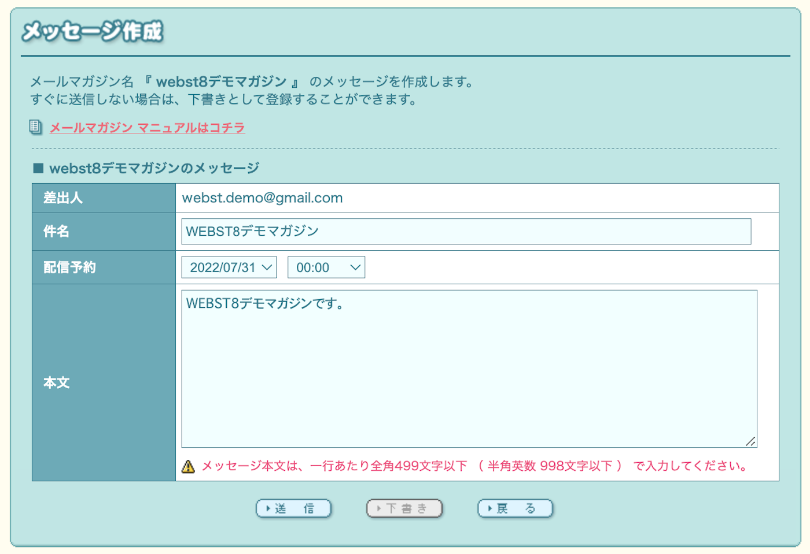Click the document icon beside the manual link
Viewport: 810px width, 554px height.
35,127
